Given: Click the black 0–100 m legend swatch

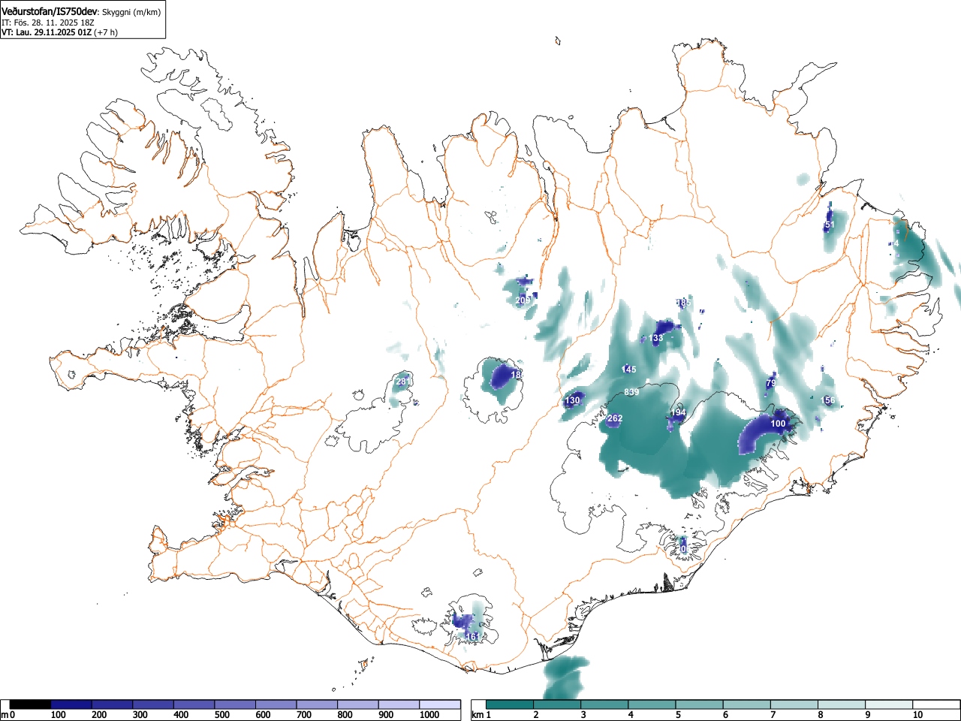Looking at the screenshot, I should point(31,704).
